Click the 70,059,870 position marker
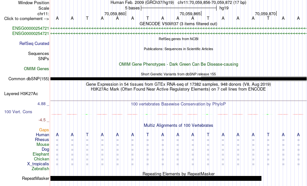The width and height of the screenshot is (307, 186). [x=265, y=14]
